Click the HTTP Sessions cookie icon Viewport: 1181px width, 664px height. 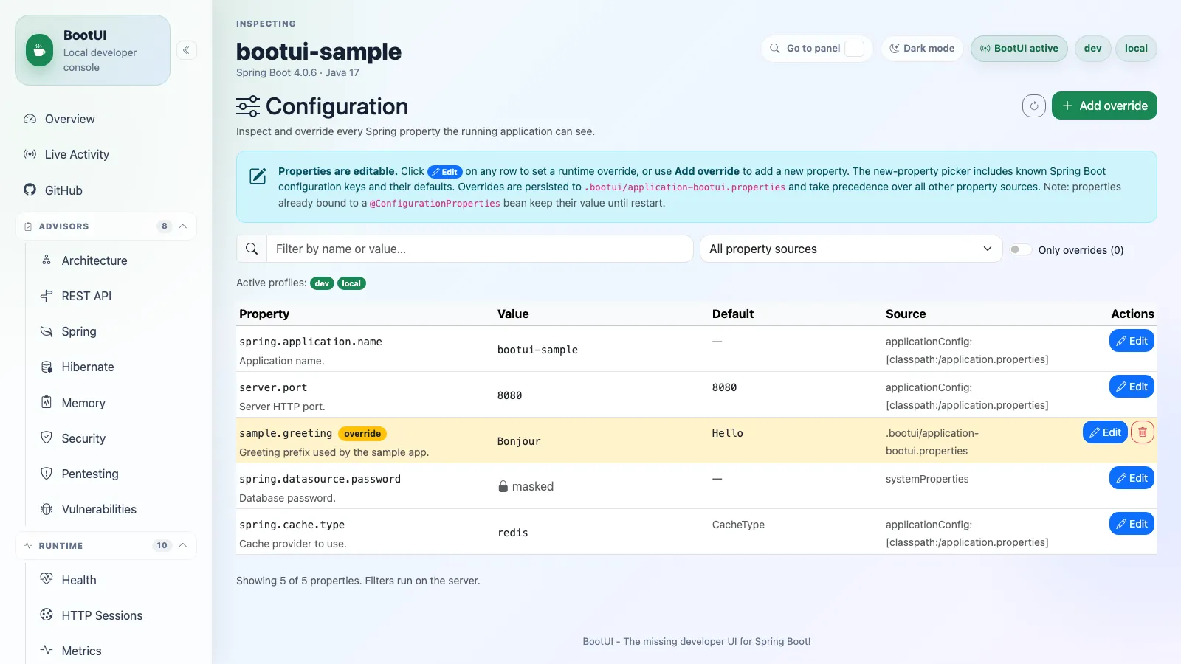click(47, 615)
